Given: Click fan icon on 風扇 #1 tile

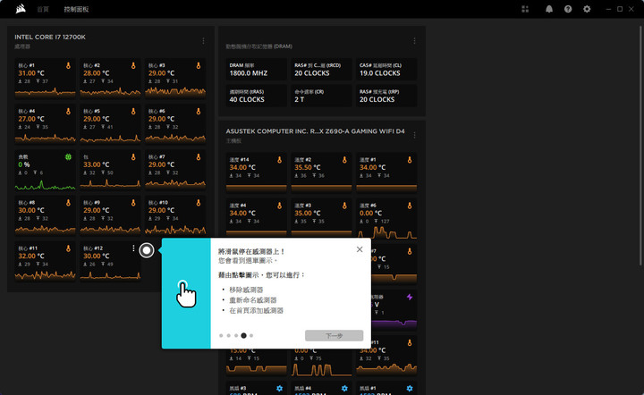Looking at the screenshot, I should coord(410,388).
